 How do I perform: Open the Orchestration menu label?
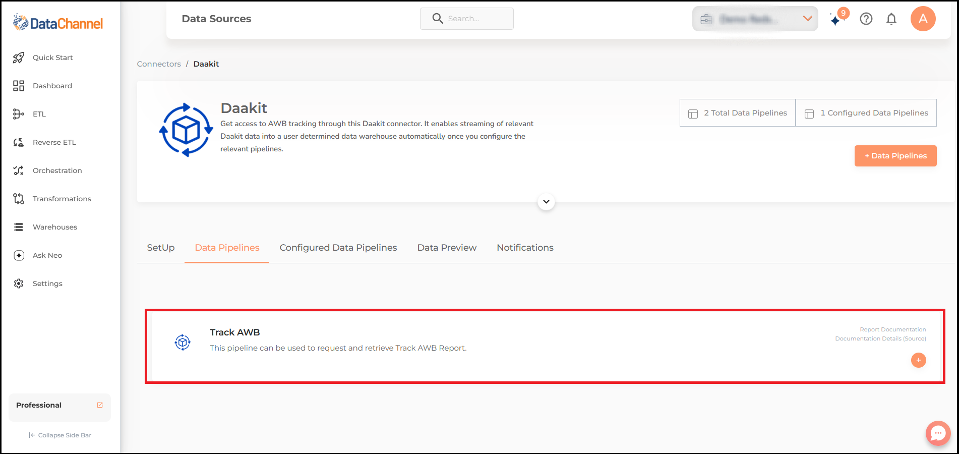57,171
